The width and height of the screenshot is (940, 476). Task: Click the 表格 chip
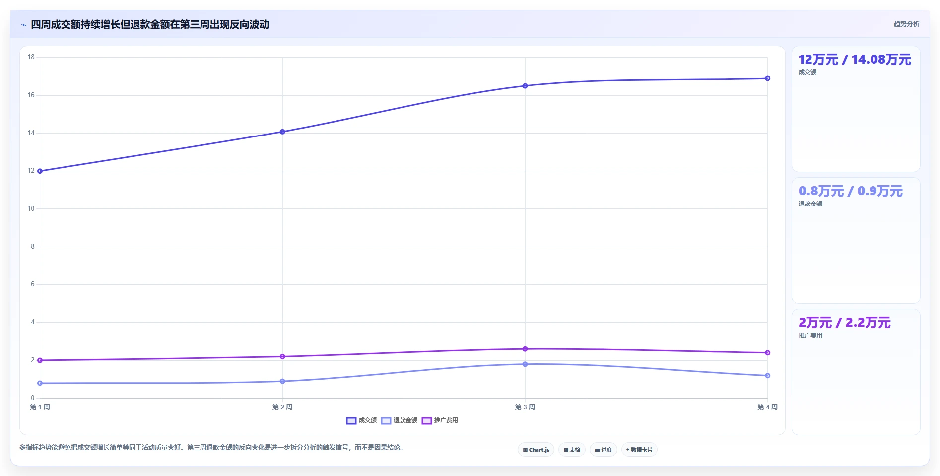click(572, 450)
